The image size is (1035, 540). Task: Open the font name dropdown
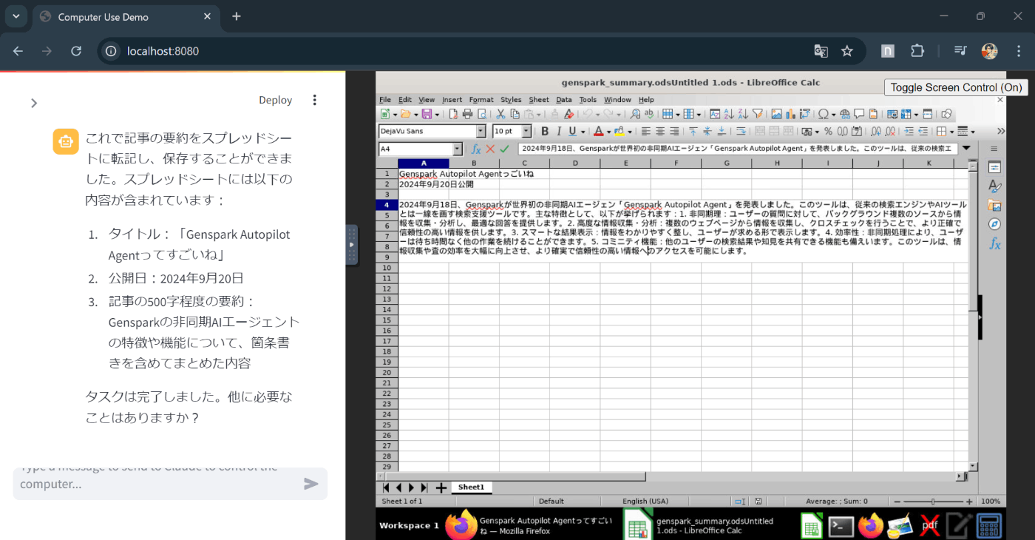pyautogui.click(x=481, y=131)
